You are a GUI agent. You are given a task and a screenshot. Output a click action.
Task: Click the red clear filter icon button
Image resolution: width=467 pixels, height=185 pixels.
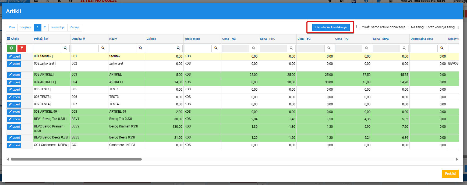click(22, 48)
